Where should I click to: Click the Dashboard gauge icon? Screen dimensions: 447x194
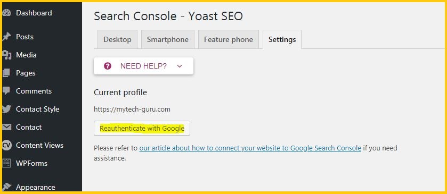tap(6, 13)
